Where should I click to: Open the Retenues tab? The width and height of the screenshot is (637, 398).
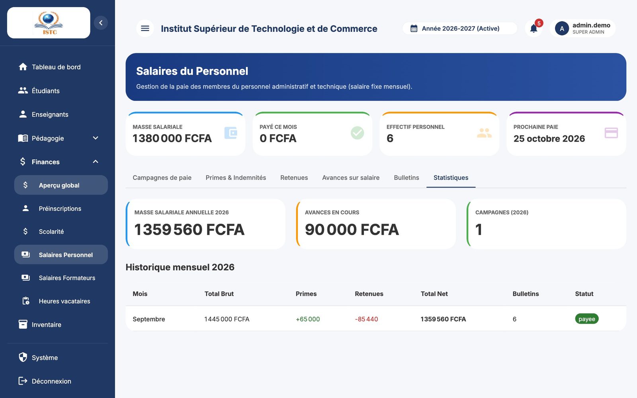pyautogui.click(x=294, y=178)
